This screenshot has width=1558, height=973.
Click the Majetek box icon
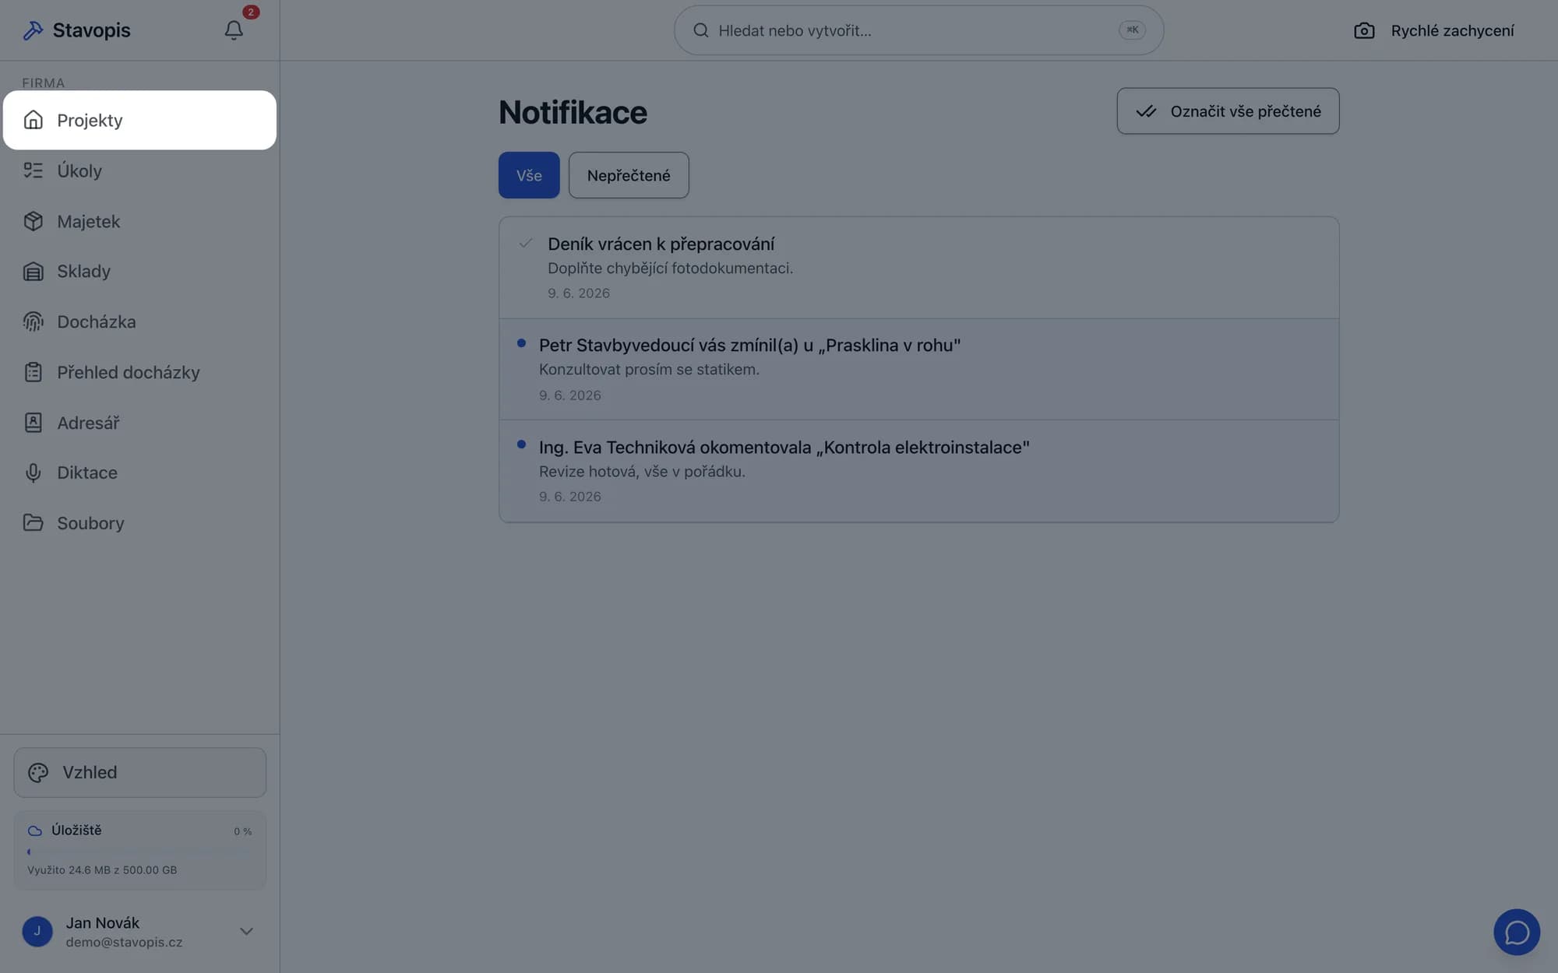33,221
